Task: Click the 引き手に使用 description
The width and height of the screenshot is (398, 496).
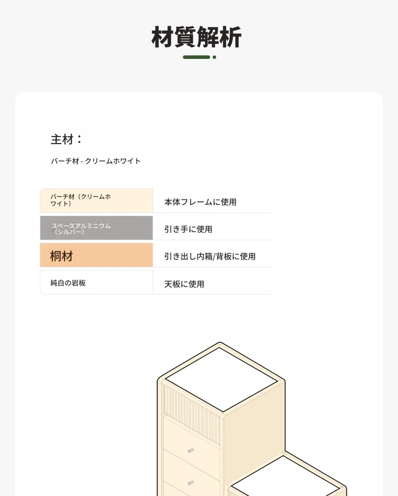Action: 188,229
